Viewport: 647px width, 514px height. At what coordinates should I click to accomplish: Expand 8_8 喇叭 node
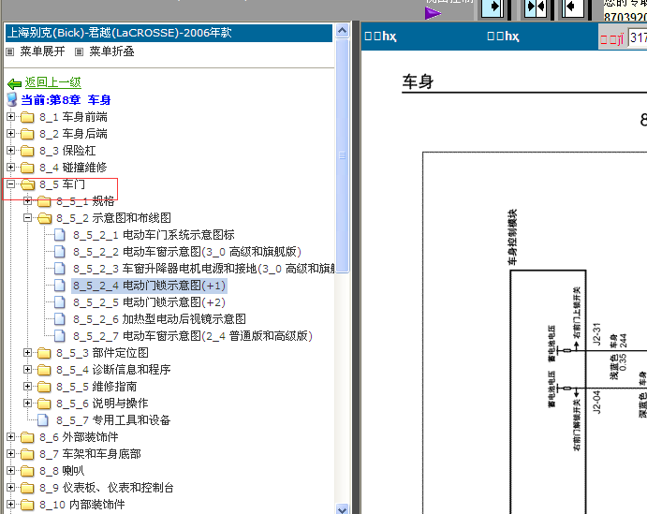pos(10,471)
